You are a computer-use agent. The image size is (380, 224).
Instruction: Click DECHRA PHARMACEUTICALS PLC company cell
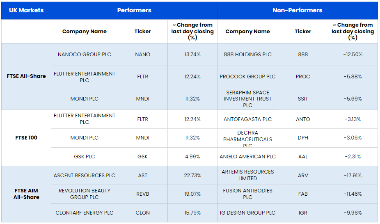(247, 139)
